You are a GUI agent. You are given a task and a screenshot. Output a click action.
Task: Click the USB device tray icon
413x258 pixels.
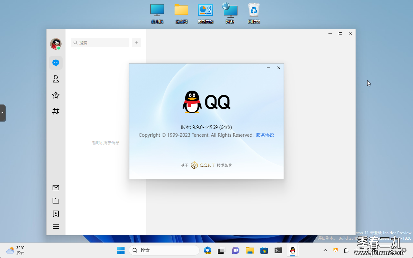346,250
